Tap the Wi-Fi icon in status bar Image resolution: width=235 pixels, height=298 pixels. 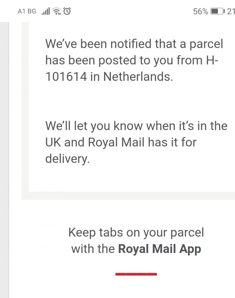point(57,11)
